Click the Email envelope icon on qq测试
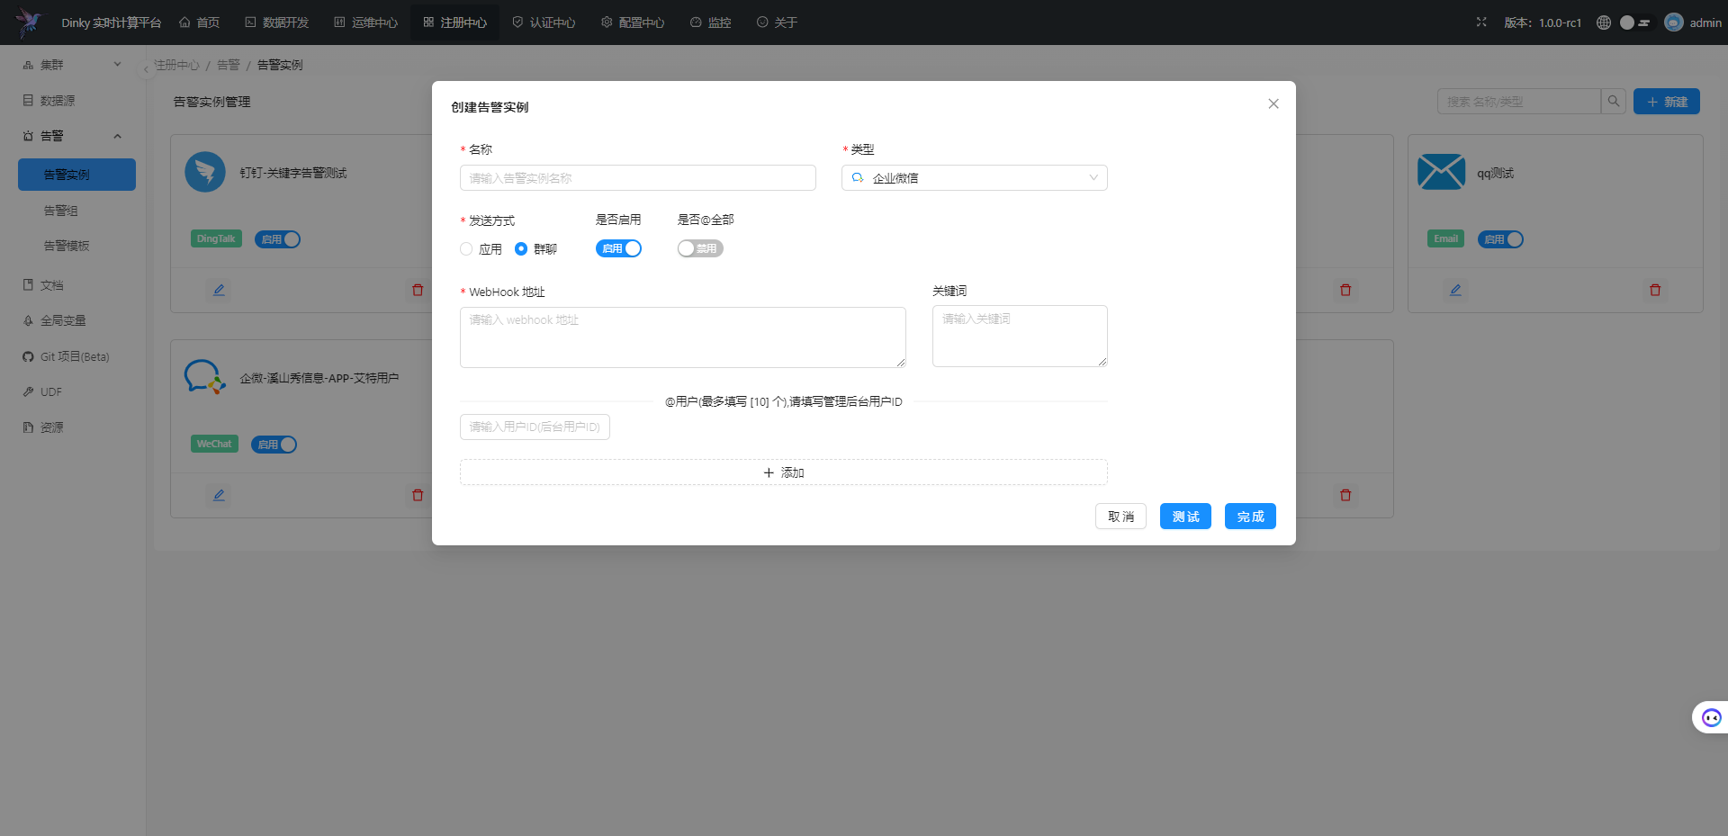The width and height of the screenshot is (1728, 836). 1441,171
